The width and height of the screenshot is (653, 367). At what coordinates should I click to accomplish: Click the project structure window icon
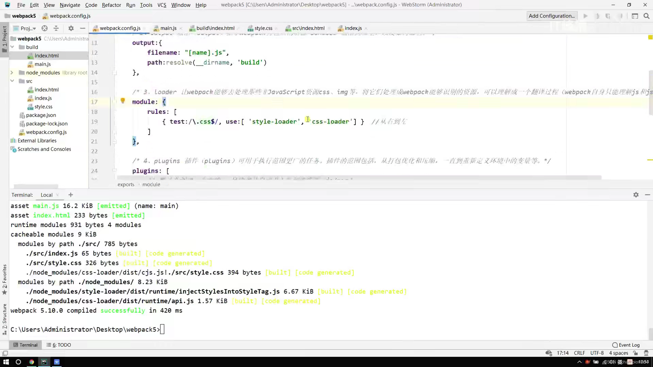coord(635,16)
